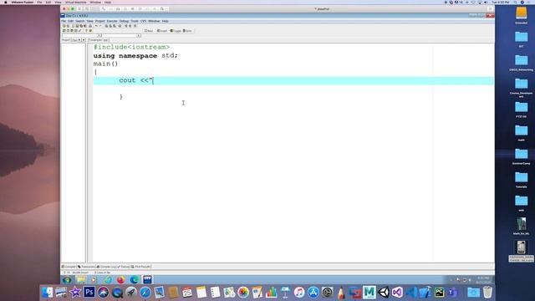
Task: Open Xcode hammer icon in Dock
Action: coord(425,293)
